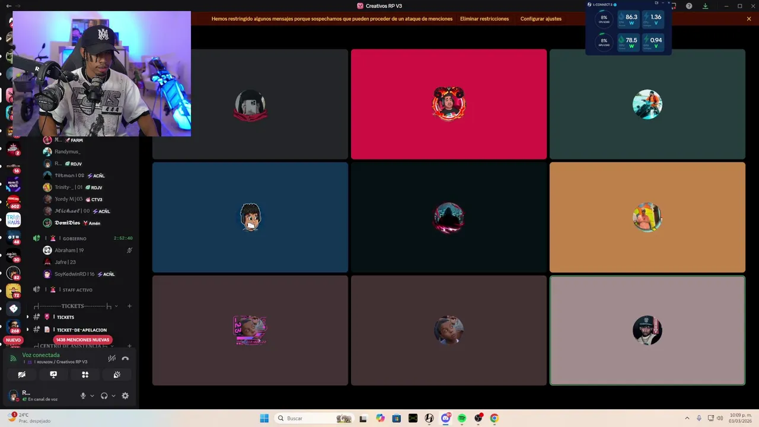Screen dimensions: 759x427
Task: Expand microphone input options arrow
Action: click(x=91, y=396)
